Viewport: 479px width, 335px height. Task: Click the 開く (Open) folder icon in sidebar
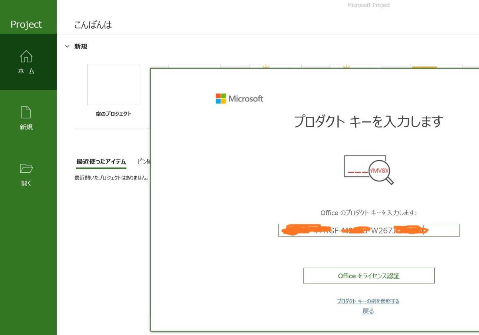click(x=26, y=168)
